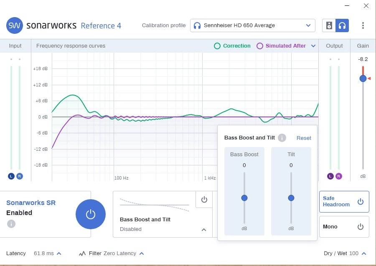Toggle Bass Boost and Tilt power button

(x=204, y=199)
